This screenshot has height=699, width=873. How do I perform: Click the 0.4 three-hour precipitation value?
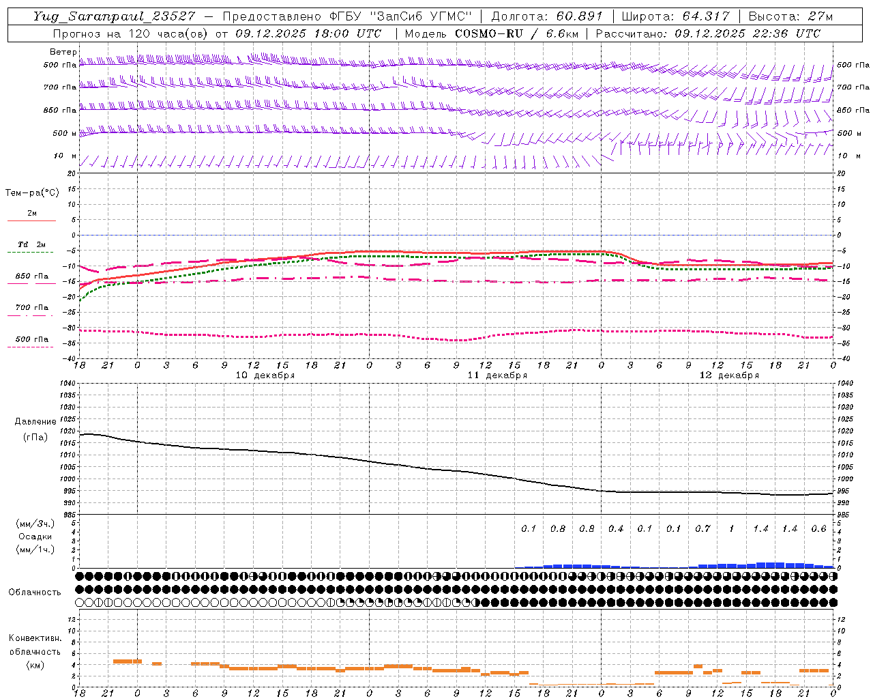pyautogui.click(x=616, y=528)
